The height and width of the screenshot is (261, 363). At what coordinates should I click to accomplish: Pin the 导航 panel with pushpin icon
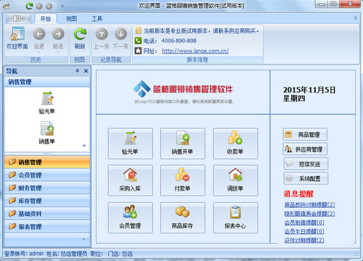tap(77, 71)
